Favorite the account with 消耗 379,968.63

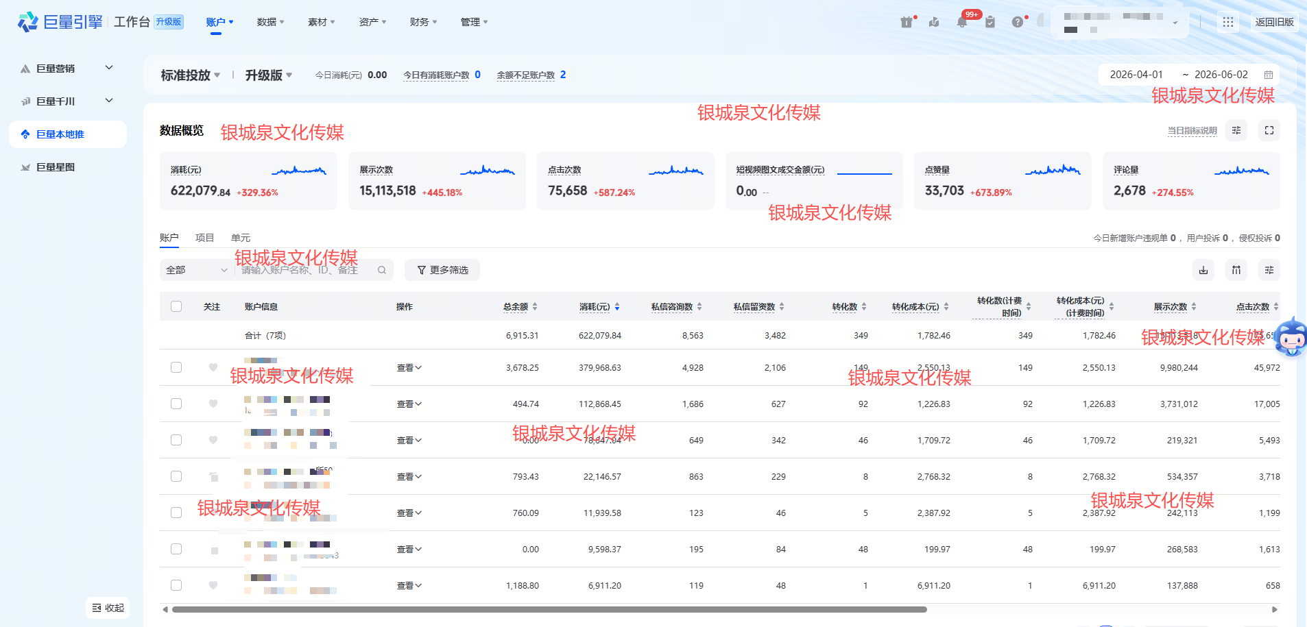pyautogui.click(x=213, y=367)
